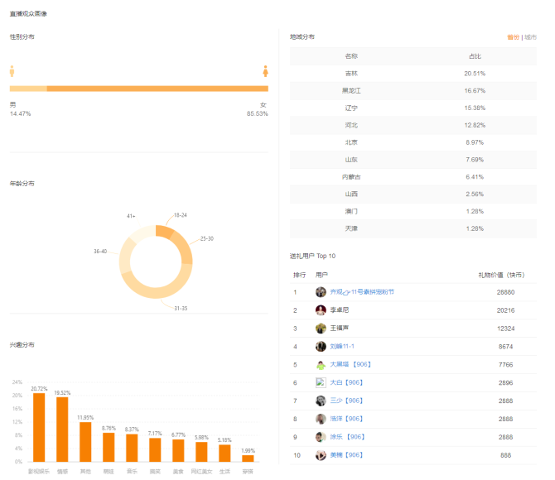Open 三少【906】 profile link
555x480 pixels.
pyautogui.click(x=346, y=401)
